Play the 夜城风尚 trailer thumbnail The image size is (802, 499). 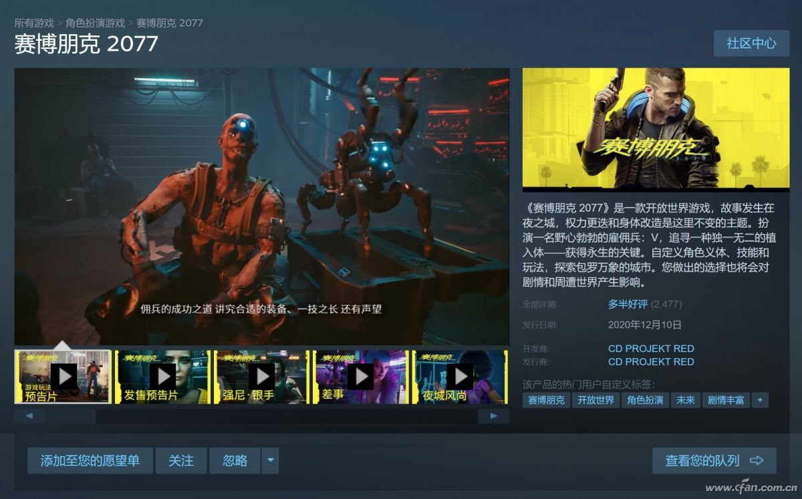pyautogui.click(x=459, y=377)
